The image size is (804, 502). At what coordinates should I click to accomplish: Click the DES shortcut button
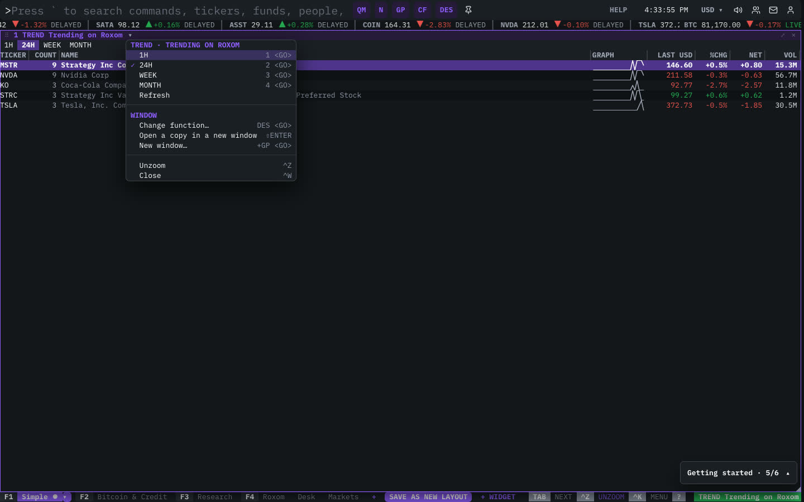pyautogui.click(x=446, y=10)
